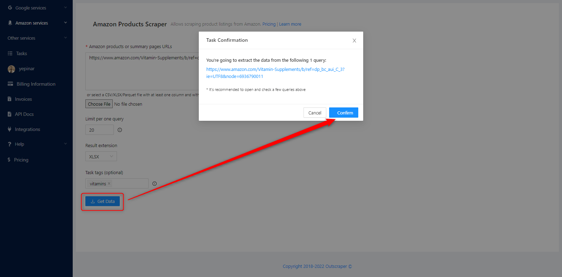
Task: Click the Pricing dollar icon
Action: (x=9, y=160)
